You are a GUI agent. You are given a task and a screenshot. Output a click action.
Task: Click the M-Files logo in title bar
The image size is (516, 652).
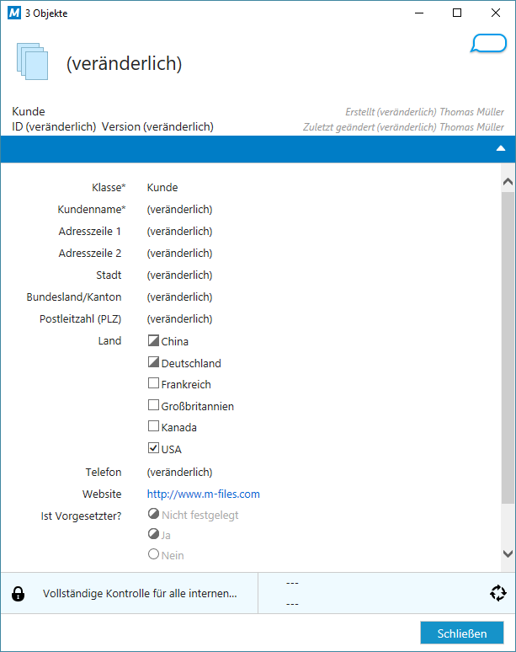pos(13,13)
